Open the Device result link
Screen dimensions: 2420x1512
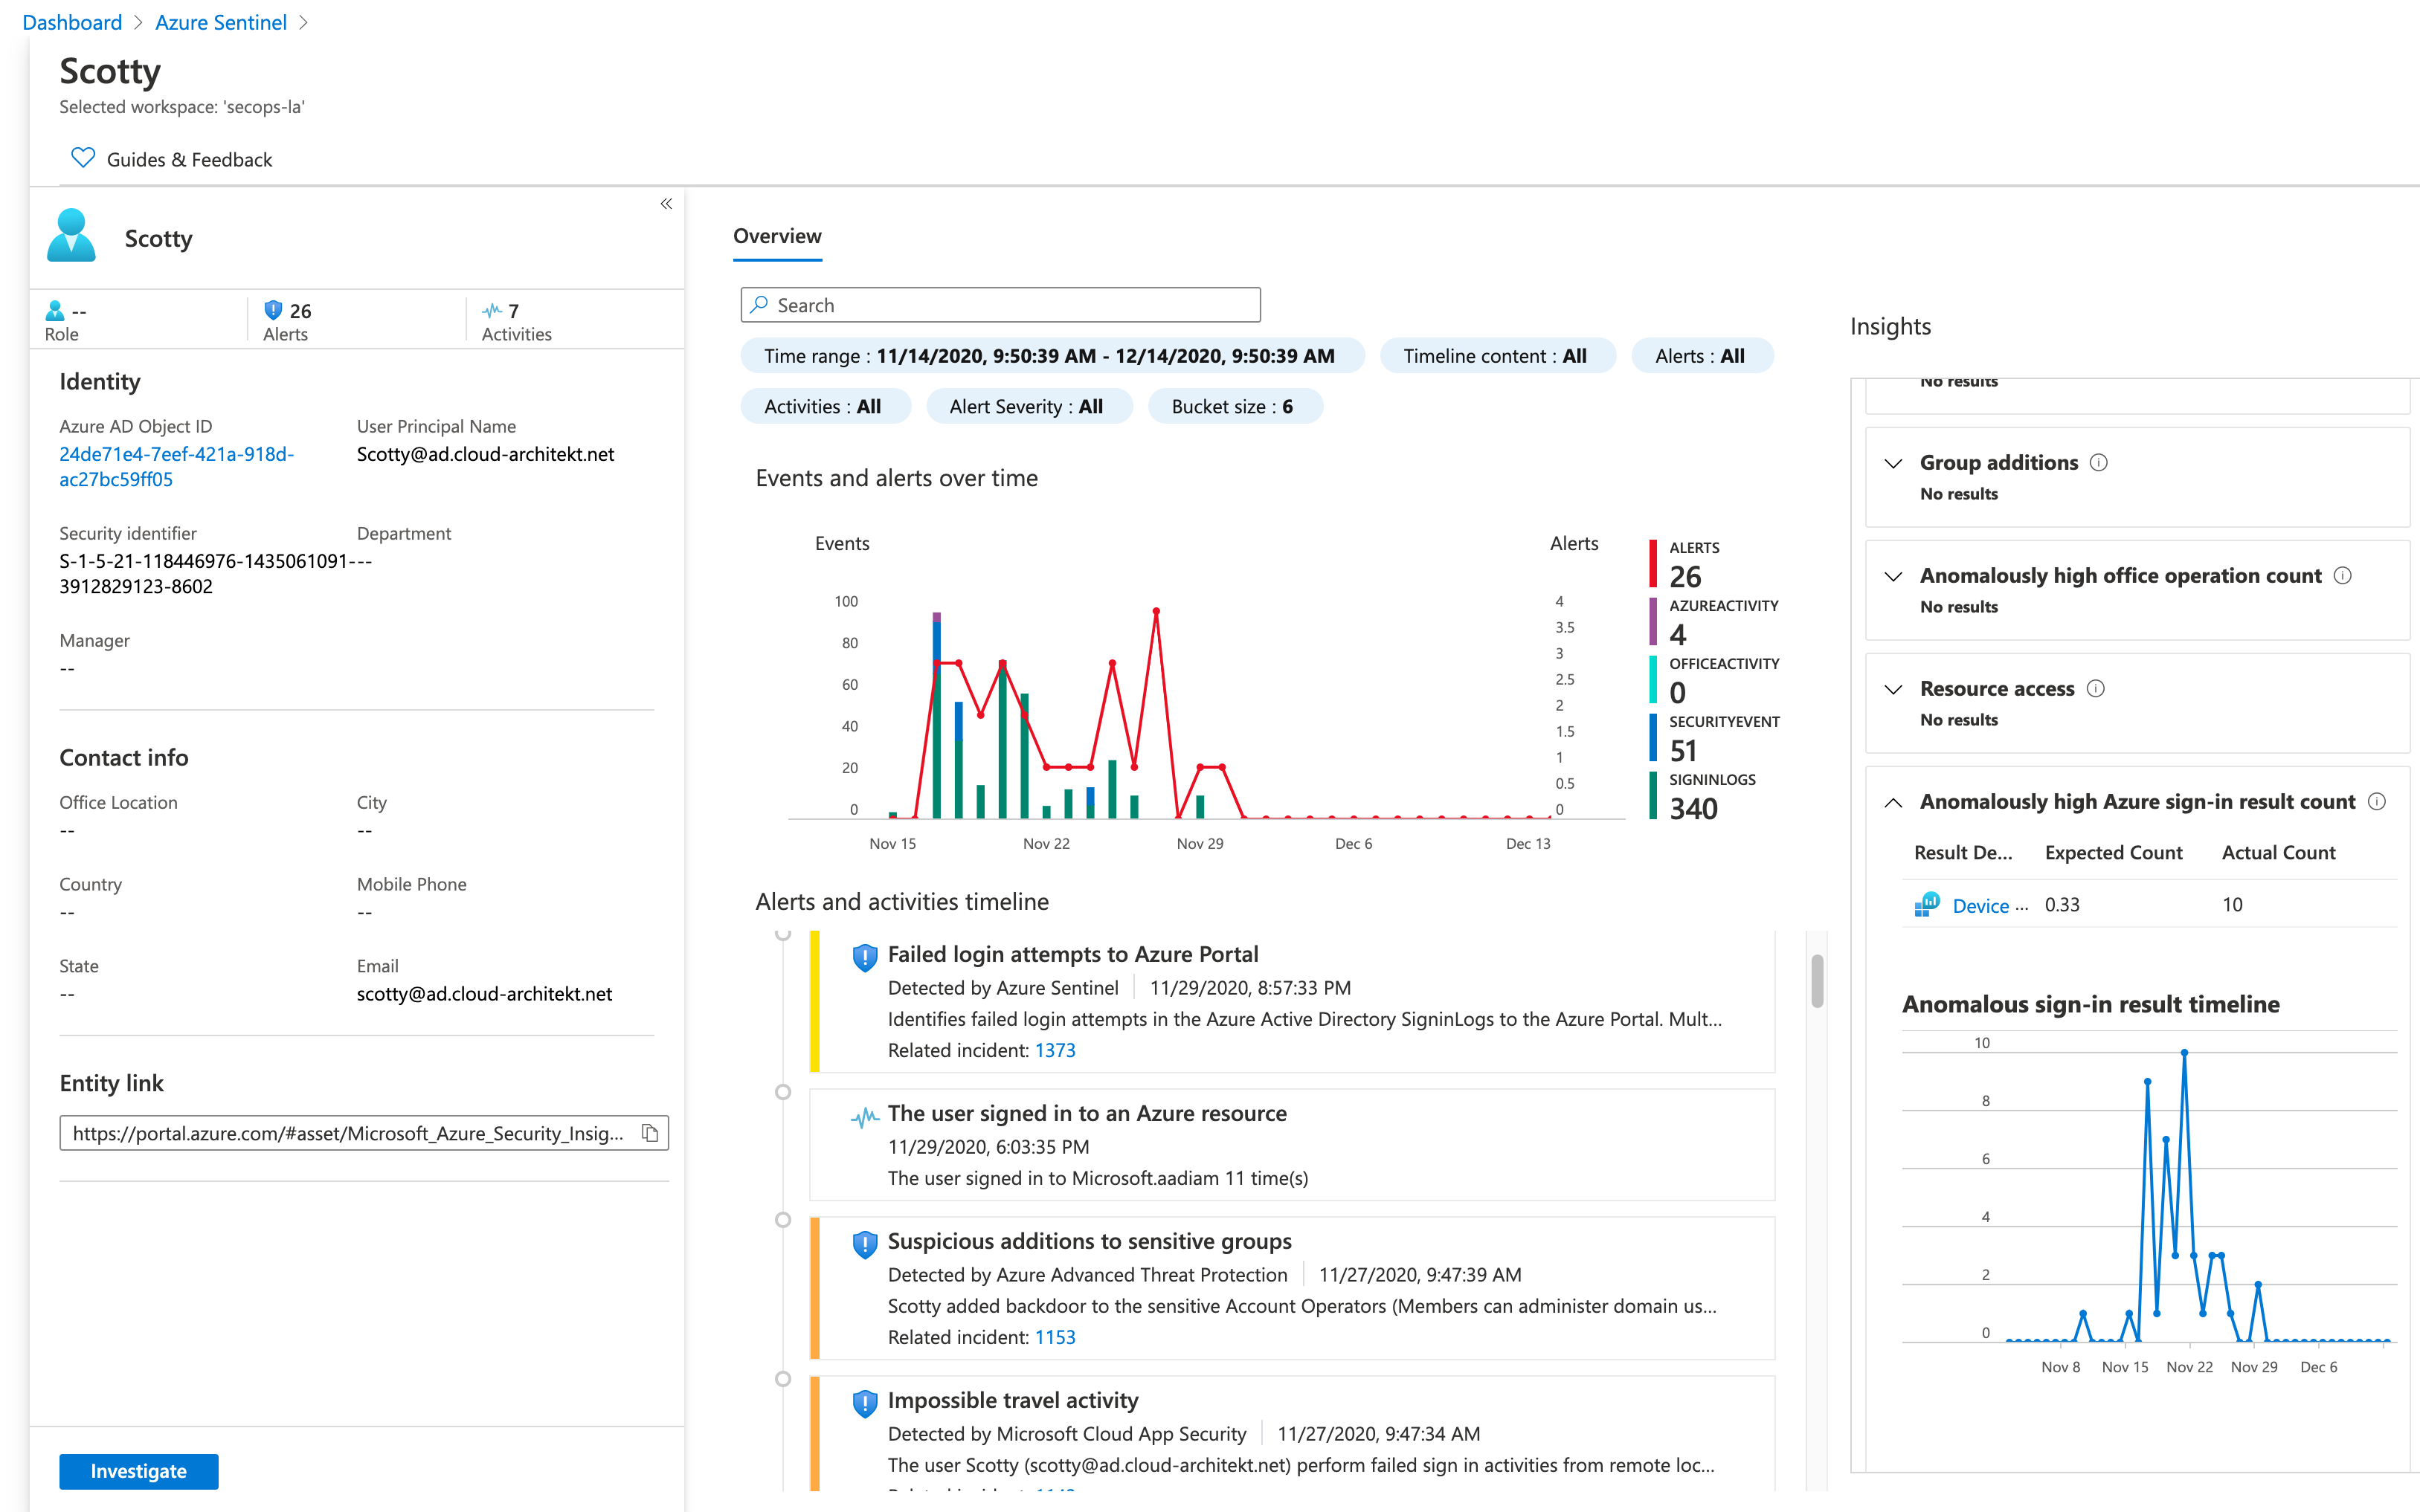coord(1980,906)
